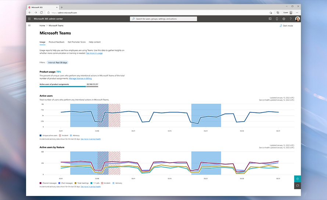This screenshot has height=200, width=327.
Task: Open See more in service health under Active users
Action: [91, 139]
